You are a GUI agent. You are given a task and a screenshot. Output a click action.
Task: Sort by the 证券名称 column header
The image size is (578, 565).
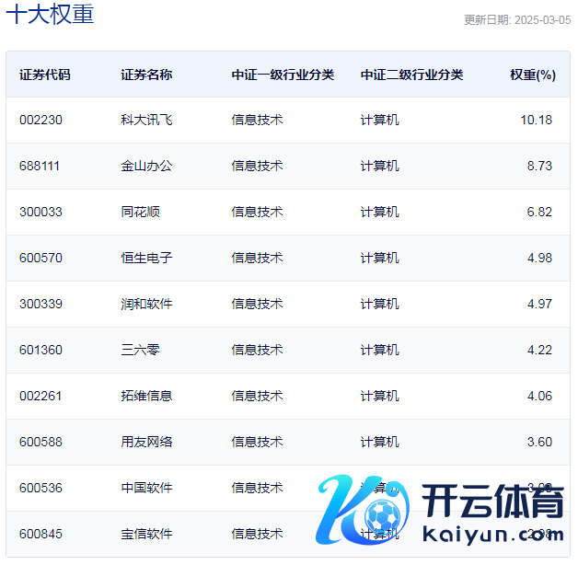pyautogui.click(x=146, y=75)
